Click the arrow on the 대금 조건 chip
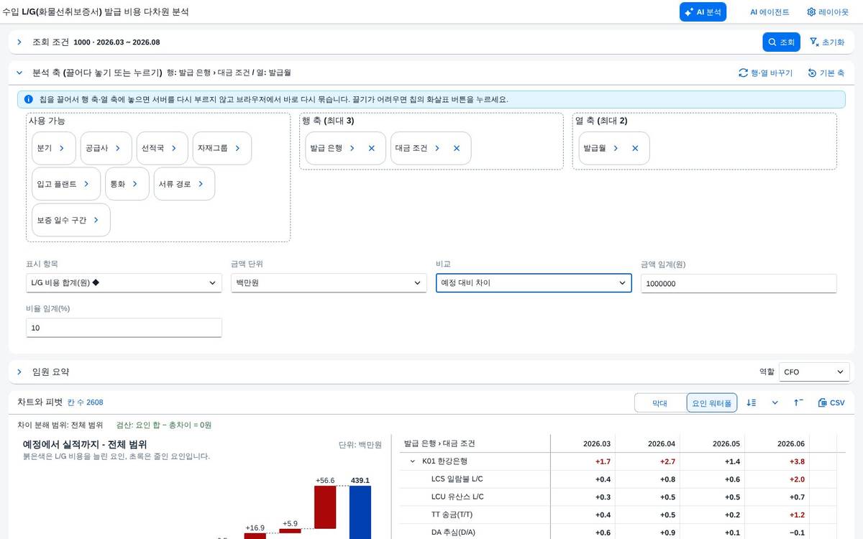This screenshot has height=539, width=863. [x=437, y=148]
